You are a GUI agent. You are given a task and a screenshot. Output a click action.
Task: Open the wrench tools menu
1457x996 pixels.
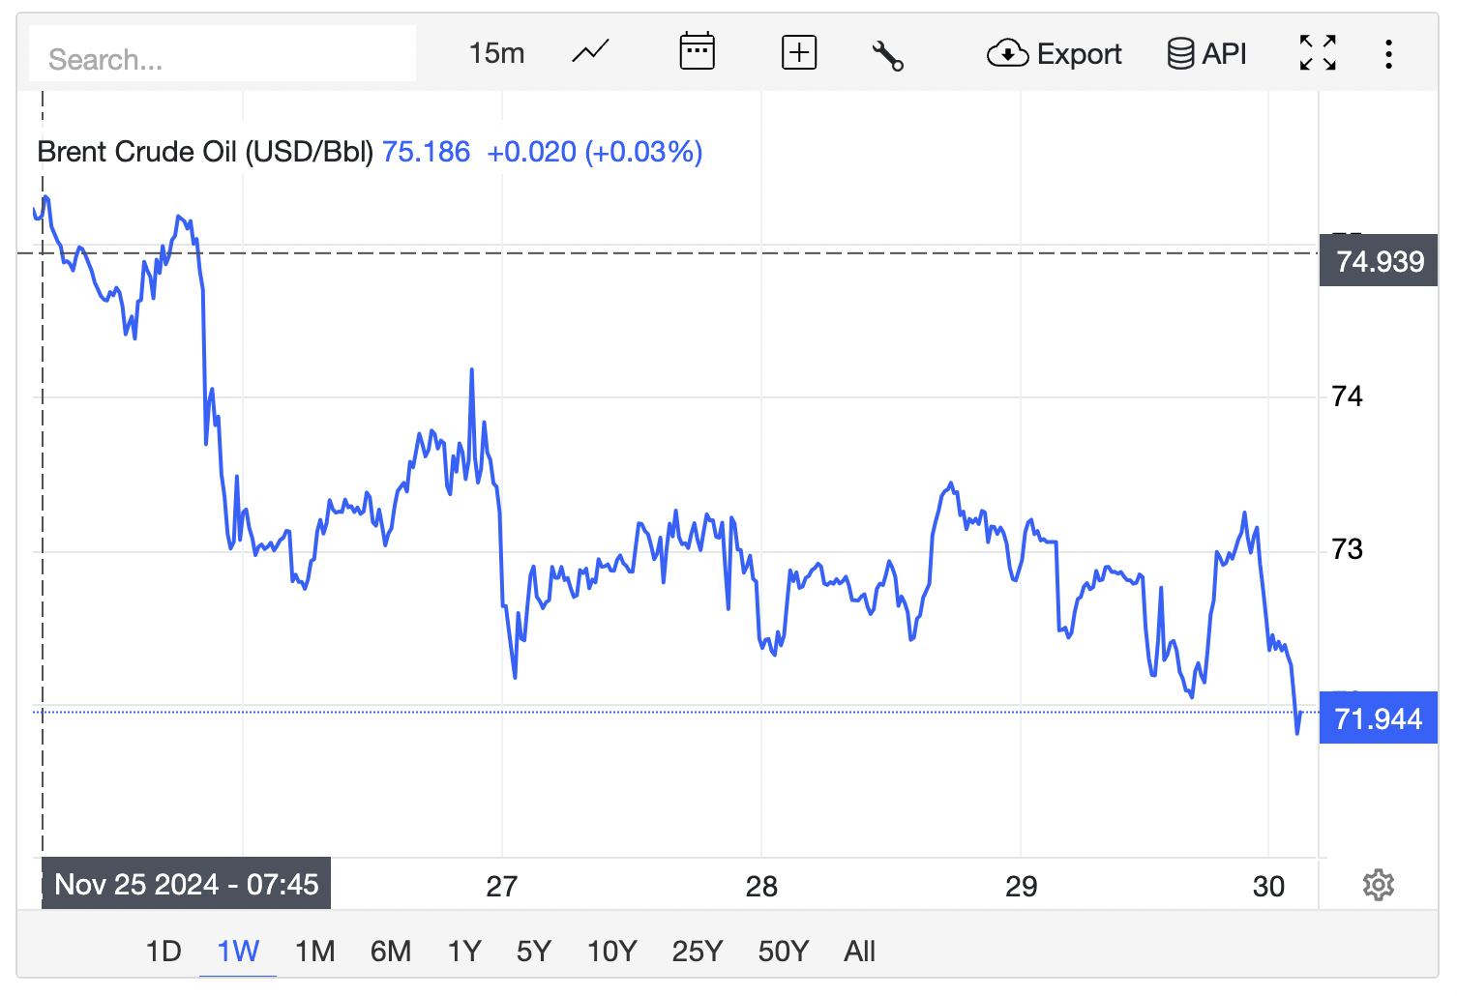point(887,54)
